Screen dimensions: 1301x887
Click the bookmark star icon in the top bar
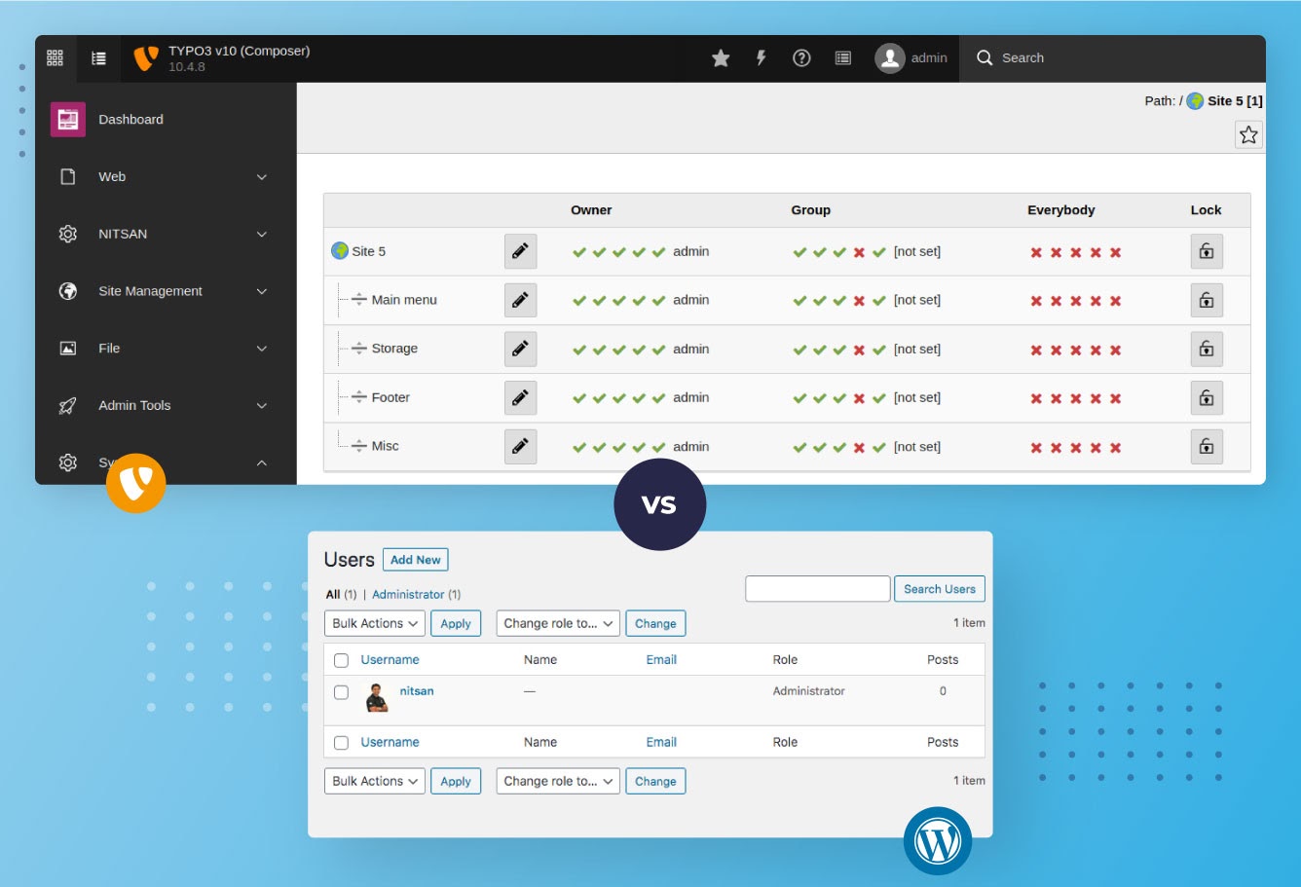pos(720,57)
